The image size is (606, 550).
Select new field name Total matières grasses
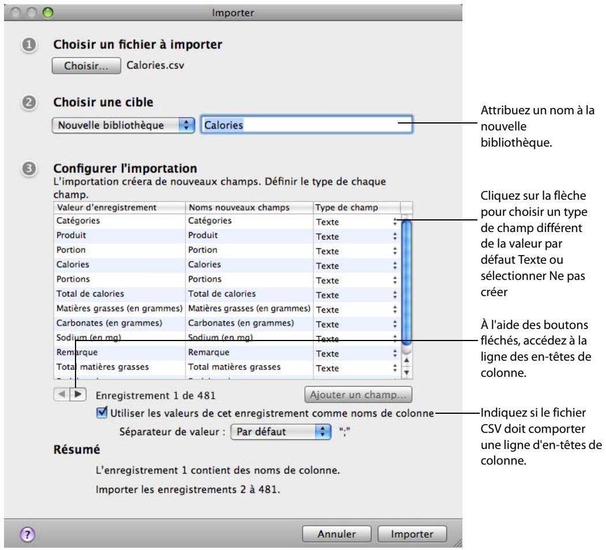249,368
